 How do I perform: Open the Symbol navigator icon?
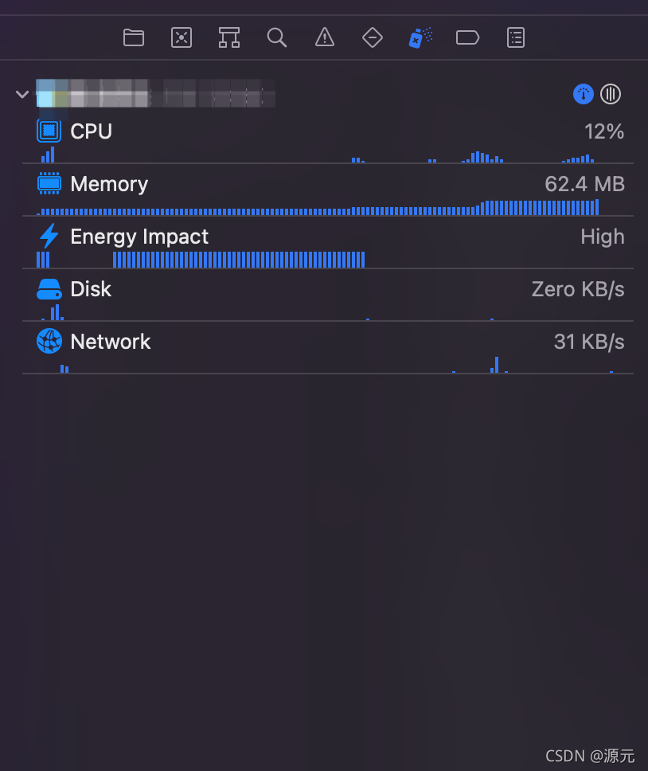[x=228, y=37]
